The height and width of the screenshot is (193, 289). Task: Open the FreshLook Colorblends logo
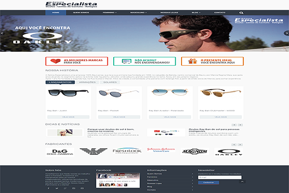click(x=127, y=151)
